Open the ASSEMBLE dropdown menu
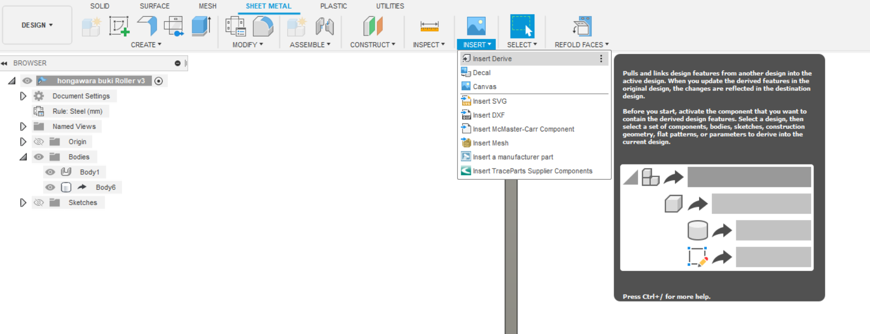 (310, 45)
